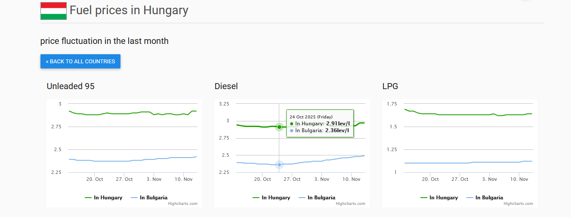Viewport: 571px width, 217px height.
Task: Click the 3. Nov axis label in Diesel chart
Action: tap(322, 179)
